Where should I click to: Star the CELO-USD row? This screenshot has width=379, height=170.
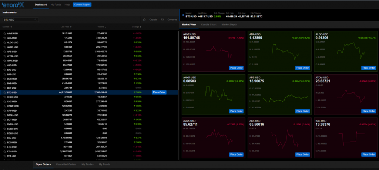pos(4,97)
